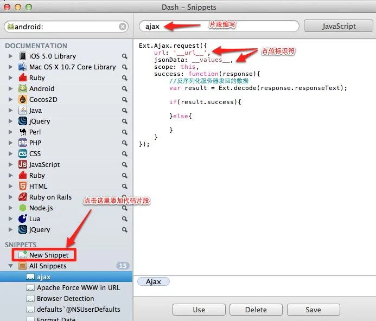Expand the Android documentation tree

point(10,89)
